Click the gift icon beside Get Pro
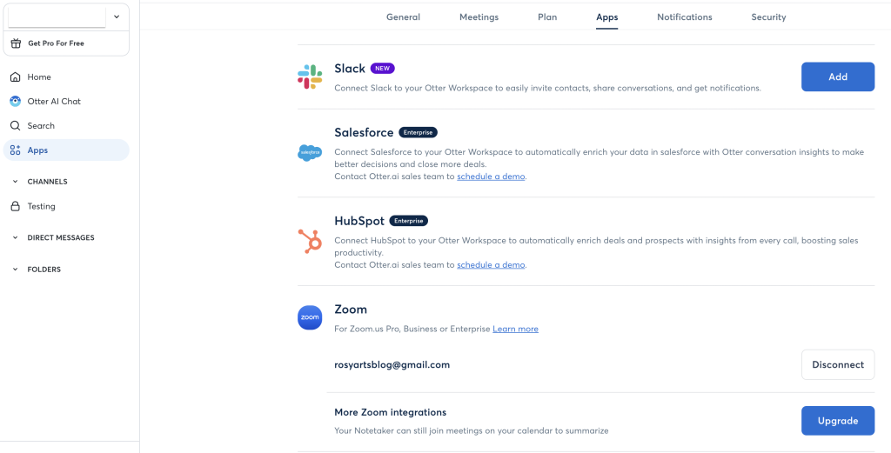Screen dimensions: 891x453 pos(16,43)
